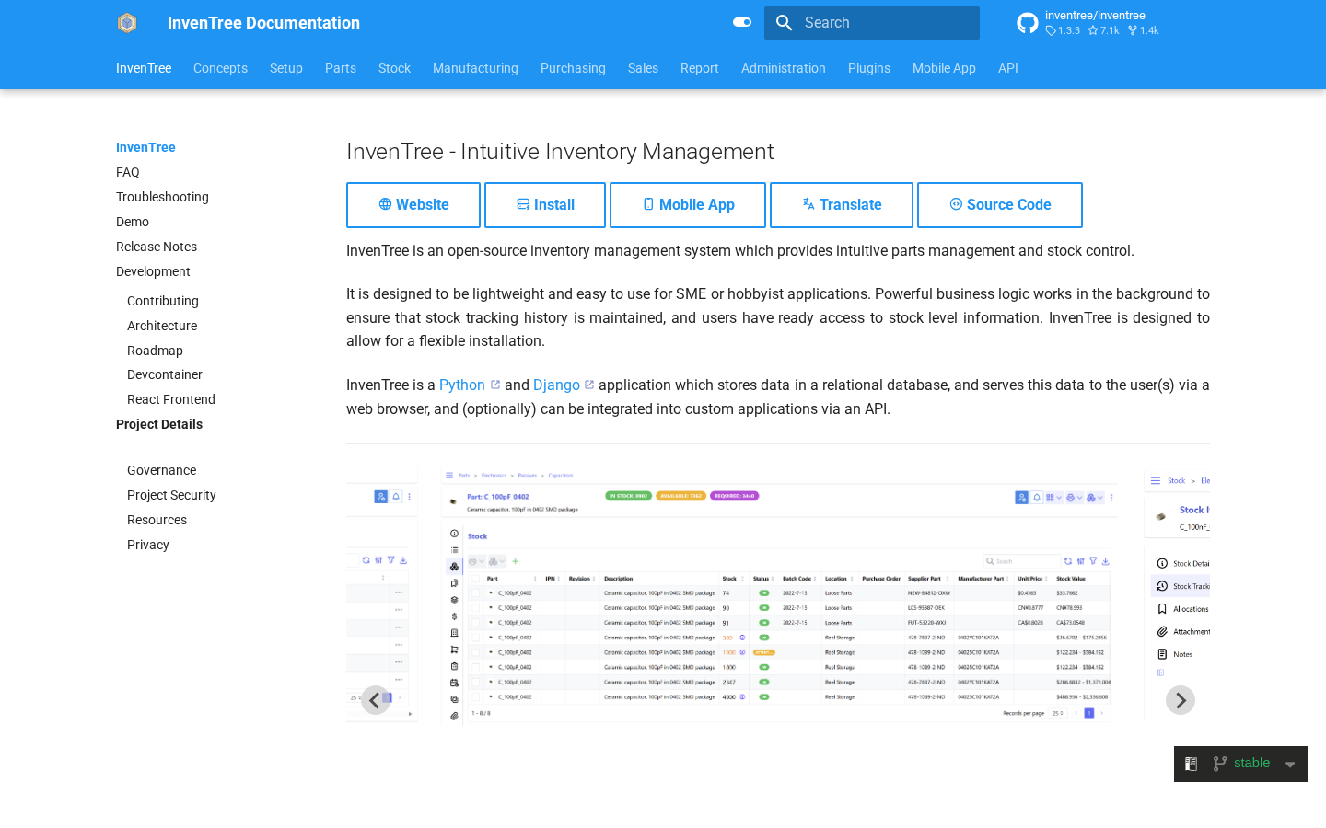Switch to the Report tab

click(x=700, y=68)
